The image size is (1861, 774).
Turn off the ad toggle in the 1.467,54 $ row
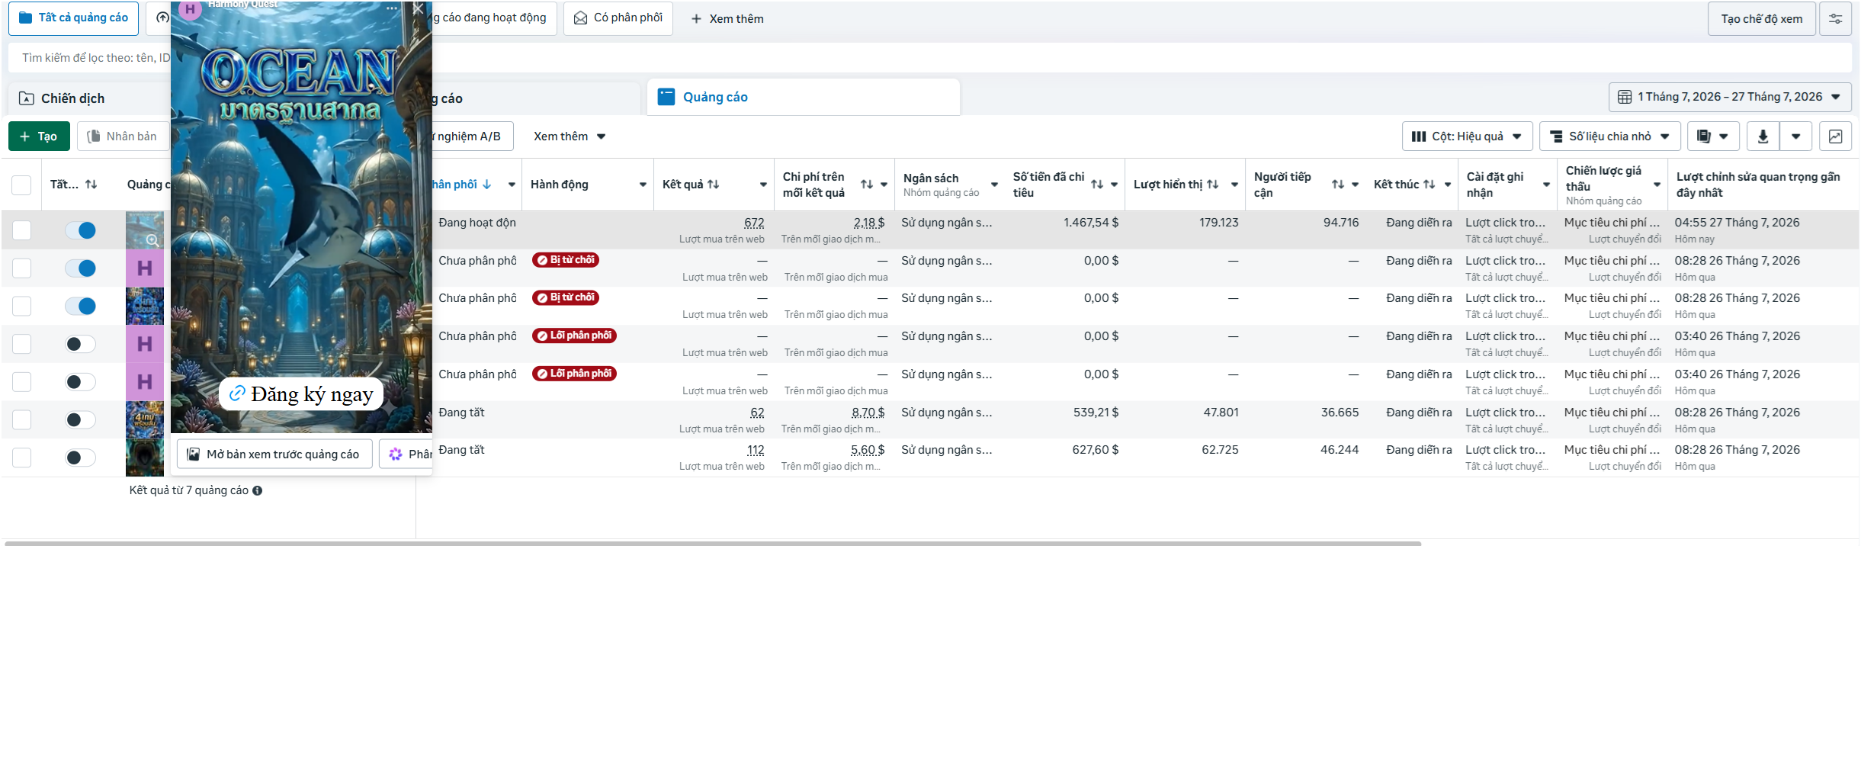[80, 230]
